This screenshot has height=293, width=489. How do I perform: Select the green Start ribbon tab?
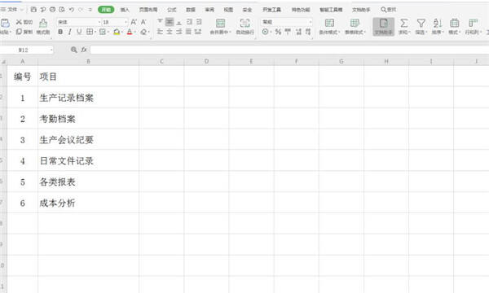106,10
